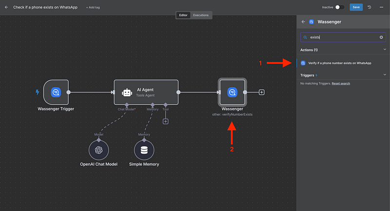Go back using the top-left arrow
390x211 pixels.
click(6, 7)
